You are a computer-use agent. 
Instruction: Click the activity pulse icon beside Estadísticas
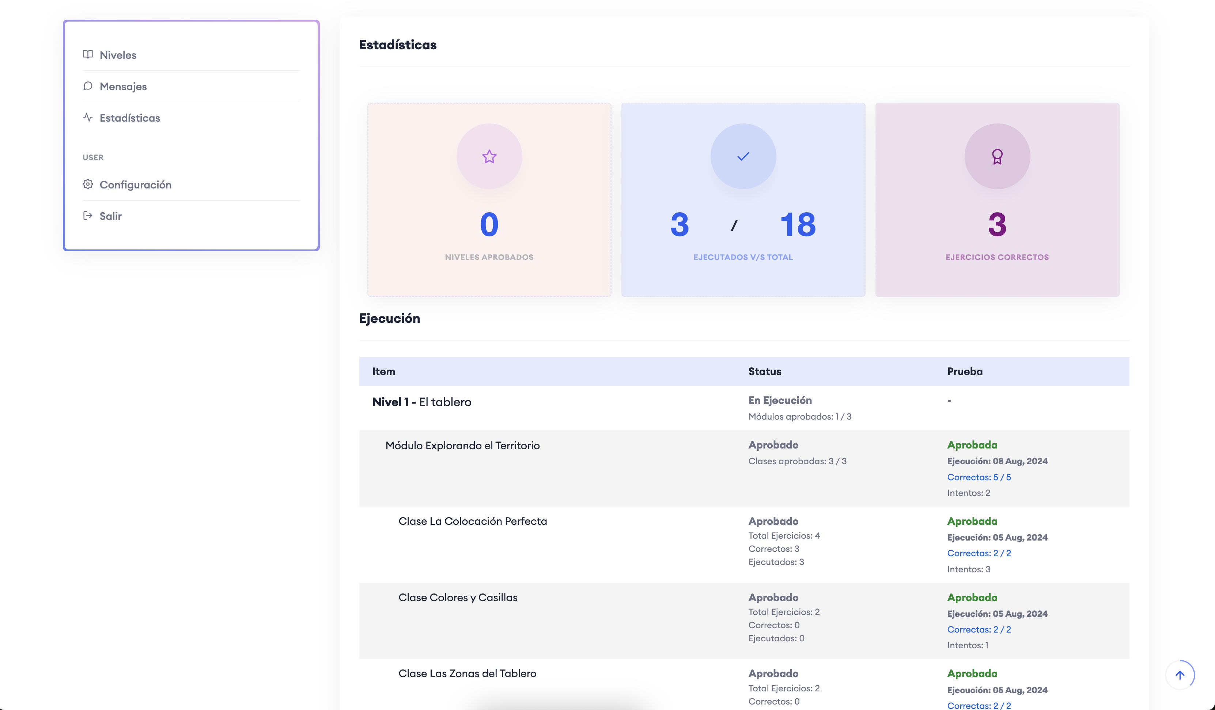click(88, 117)
